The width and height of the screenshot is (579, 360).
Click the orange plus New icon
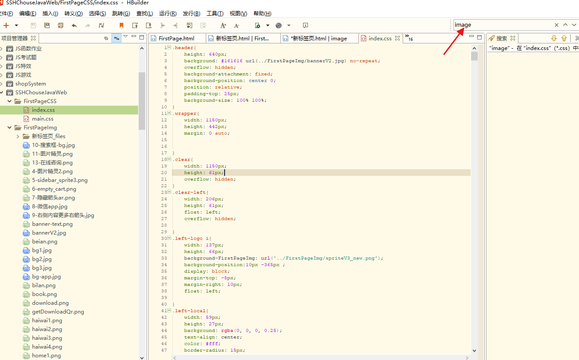(x=6, y=25)
